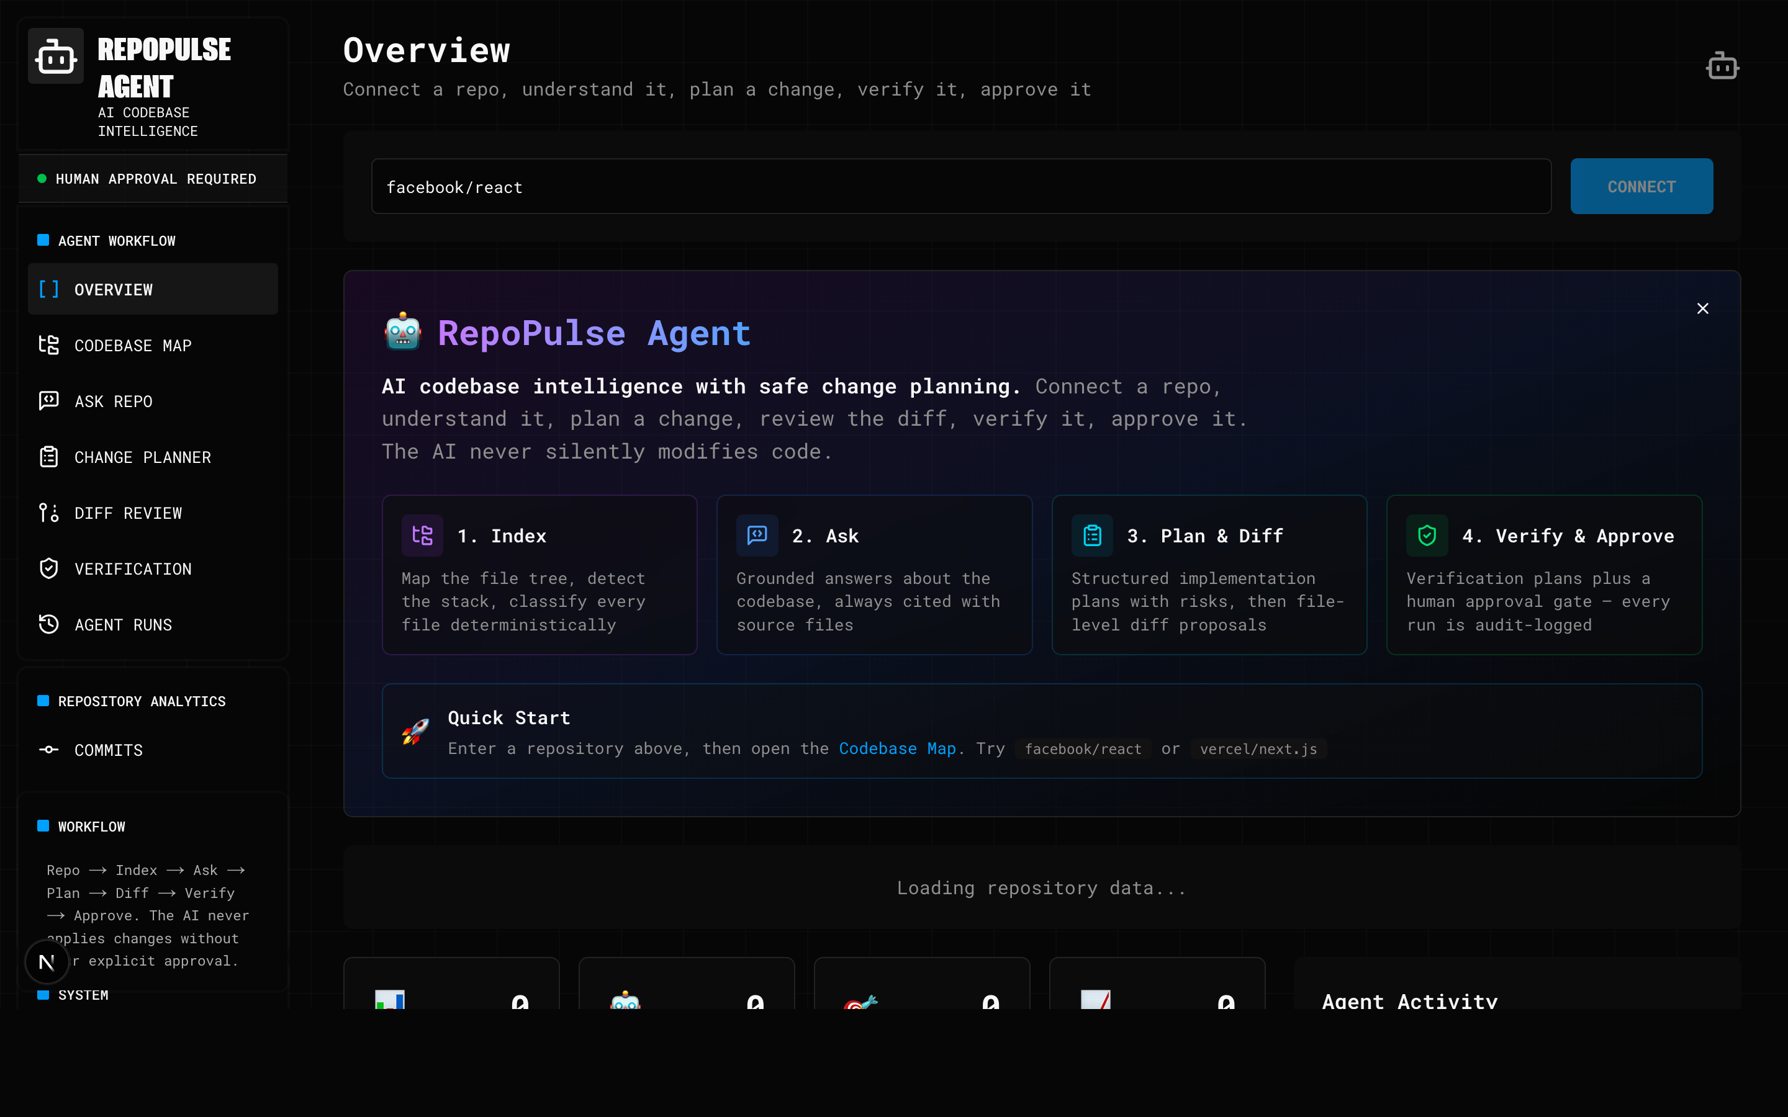Click the 4. Verify & Approve card
Image resolution: width=1788 pixels, height=1117 pixels.
point(1544,575)
